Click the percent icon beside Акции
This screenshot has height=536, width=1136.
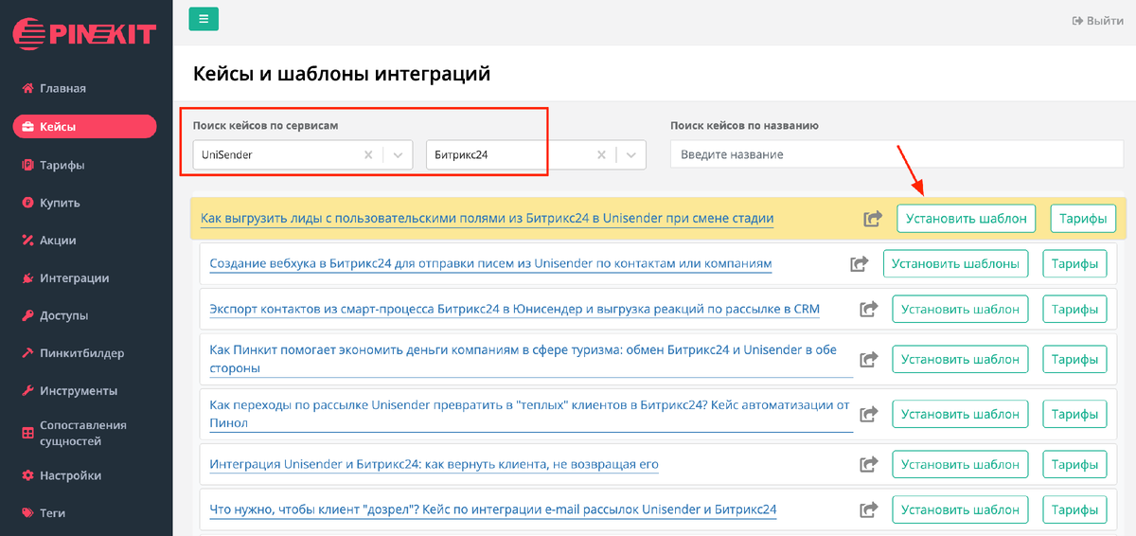pos(28,241)
